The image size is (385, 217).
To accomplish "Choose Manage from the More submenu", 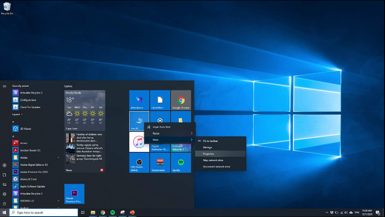I will (207, 147).
